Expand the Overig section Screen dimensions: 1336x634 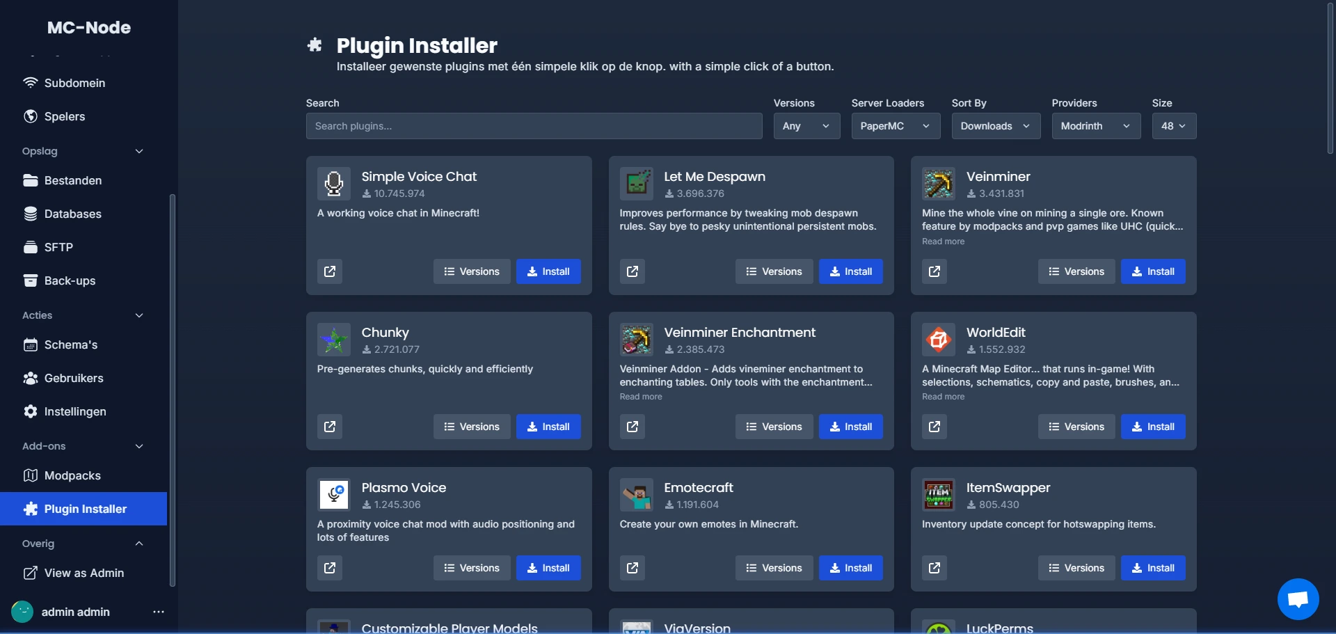(x=139, y=544)
